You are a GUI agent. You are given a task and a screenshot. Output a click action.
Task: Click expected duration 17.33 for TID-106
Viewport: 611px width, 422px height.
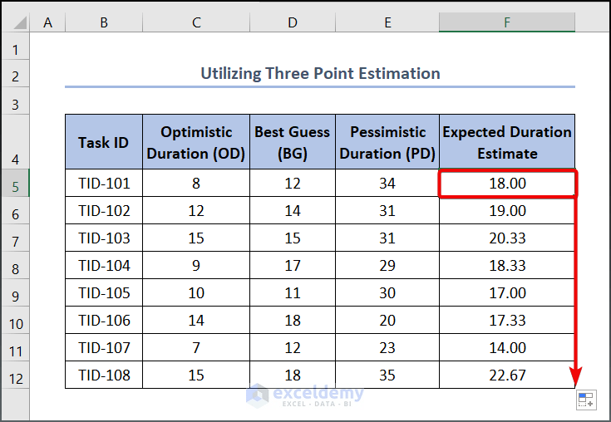point(507,320)
